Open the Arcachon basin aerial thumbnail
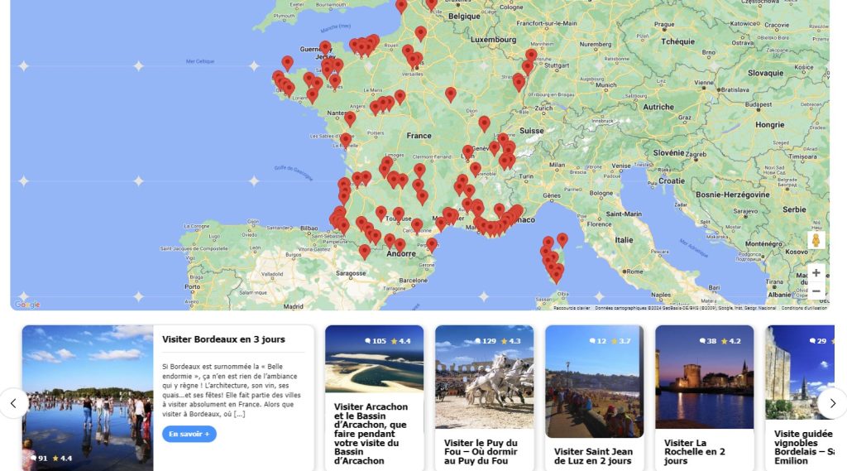The image size is (847, 471). coord(375,359)
